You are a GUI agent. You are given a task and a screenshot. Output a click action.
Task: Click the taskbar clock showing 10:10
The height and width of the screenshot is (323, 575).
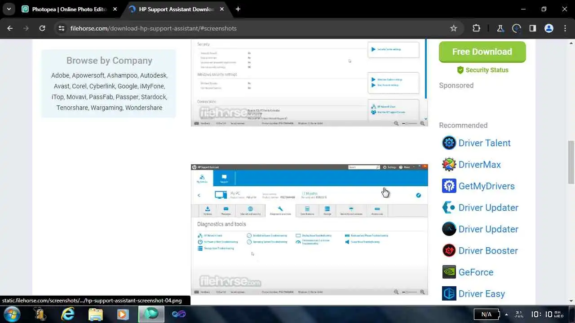tap(547, 314)
